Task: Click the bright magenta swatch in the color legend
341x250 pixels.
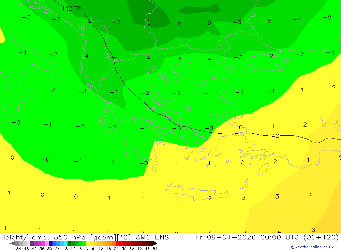Action: 43,244
